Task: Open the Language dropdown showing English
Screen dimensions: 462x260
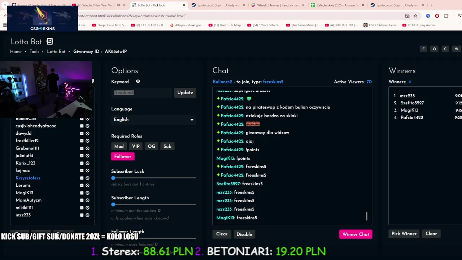Action: click(154, 120)
